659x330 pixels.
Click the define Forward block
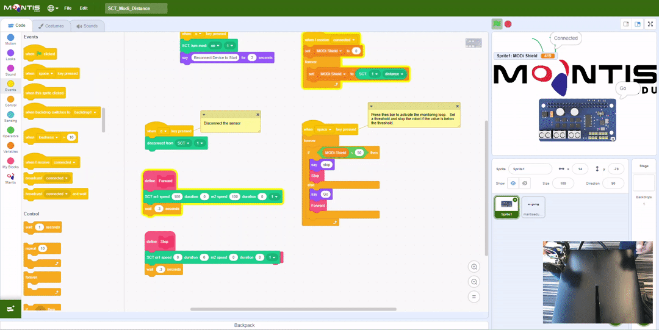pyautogui.click(x=159, y=181)
